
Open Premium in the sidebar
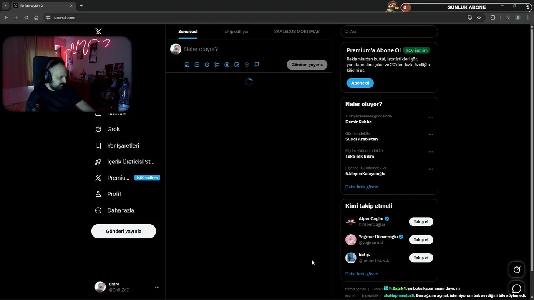127,177
